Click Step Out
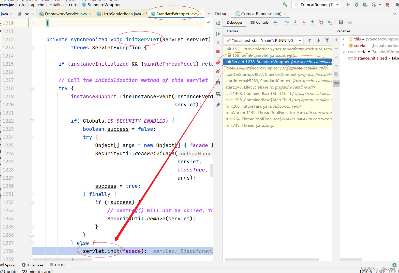 pyautogui.click(x=313, y=22)
